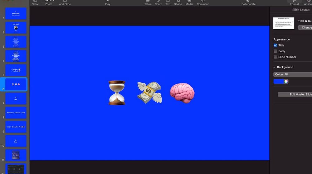312x174 pixels.
Task: Select slide 5 thumbnail
Action: point(16,70)
